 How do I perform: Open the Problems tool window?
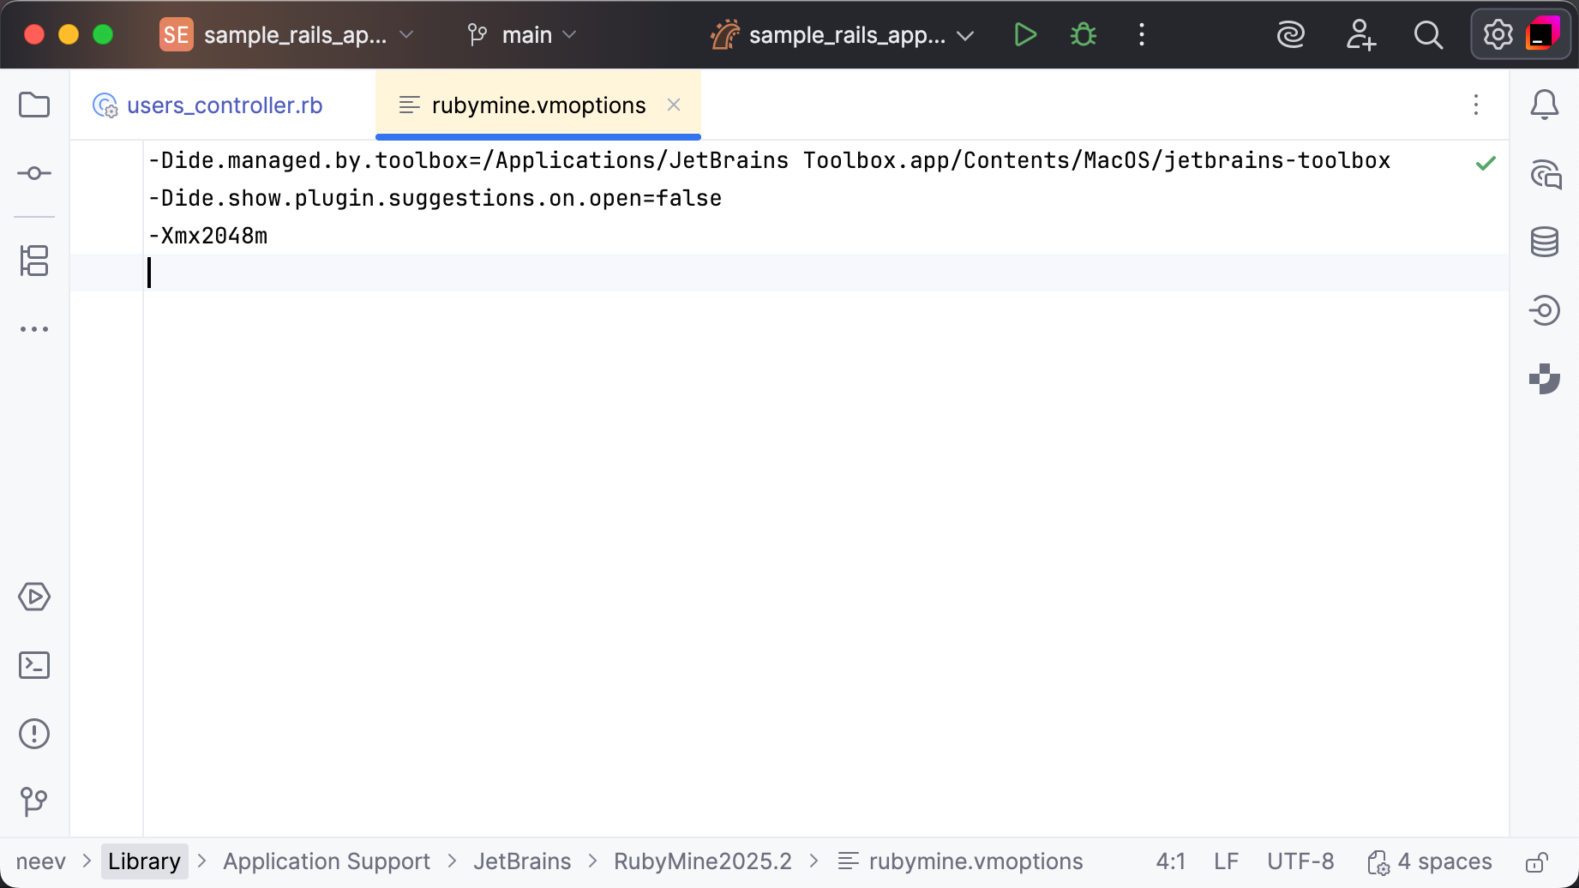point(34,734)
